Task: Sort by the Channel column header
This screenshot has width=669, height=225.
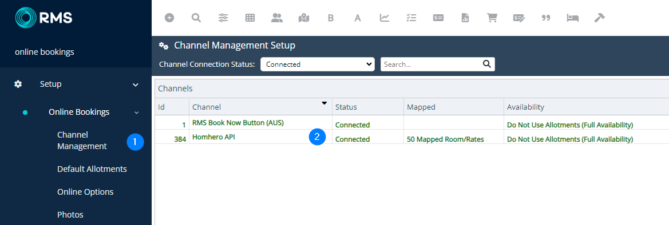Action: [x=261, y=107]
